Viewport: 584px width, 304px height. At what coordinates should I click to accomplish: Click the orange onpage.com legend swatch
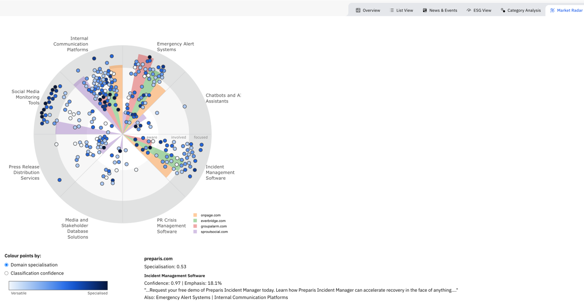tap(195, 215)
